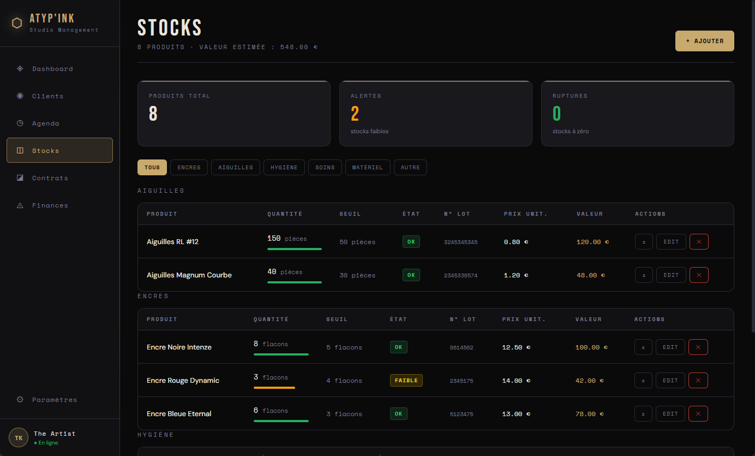The width and height of the screenshot is (755, 456).
Task: Filter stocks by SOINS
Action: coord(325,167)
